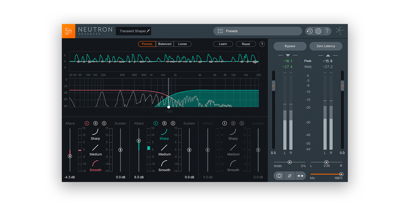Click the output gain fader handle
Viewport: 410px width, 205px height.
342,86
